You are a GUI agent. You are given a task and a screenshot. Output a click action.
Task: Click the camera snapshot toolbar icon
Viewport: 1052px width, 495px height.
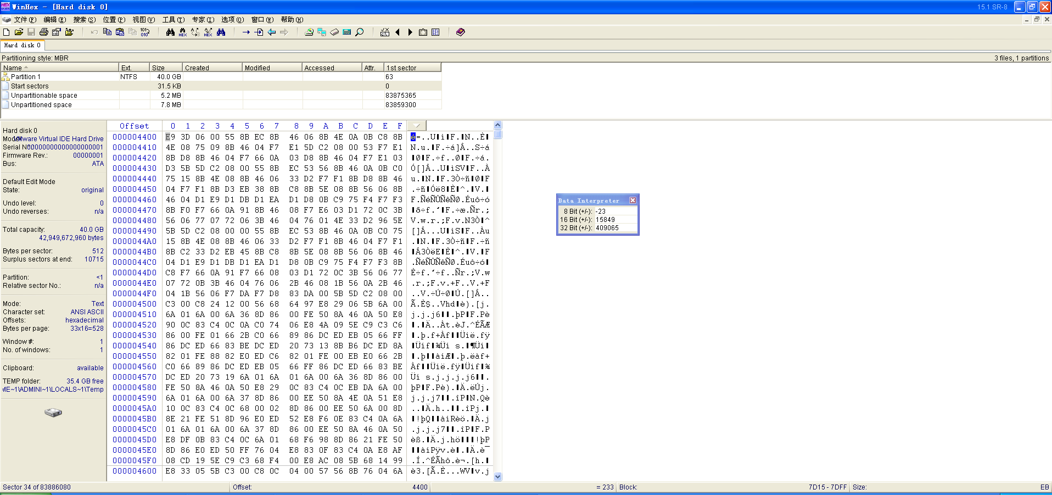pos(423,32)
